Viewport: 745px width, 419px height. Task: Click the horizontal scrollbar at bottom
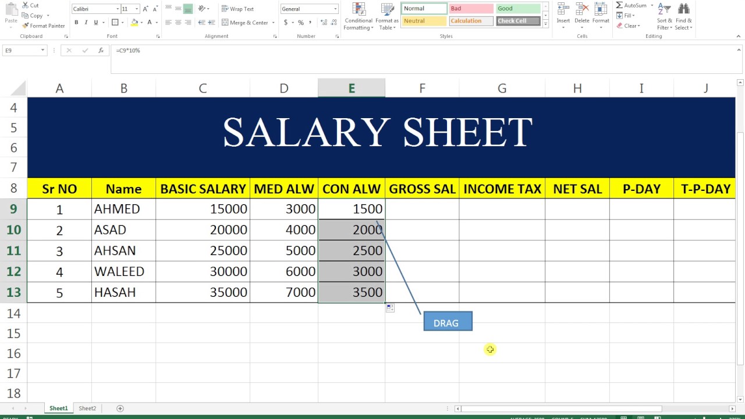tap(561, 409)
